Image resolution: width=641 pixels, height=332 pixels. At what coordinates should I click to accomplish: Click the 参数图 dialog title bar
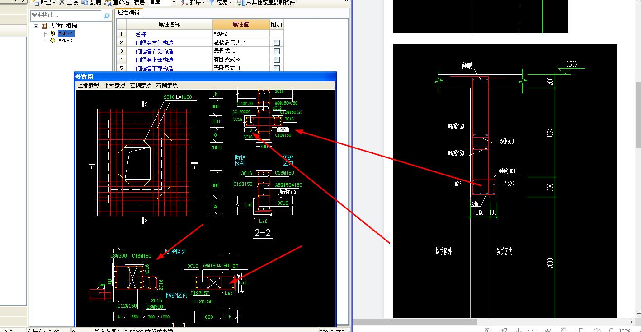click(206, 77)
